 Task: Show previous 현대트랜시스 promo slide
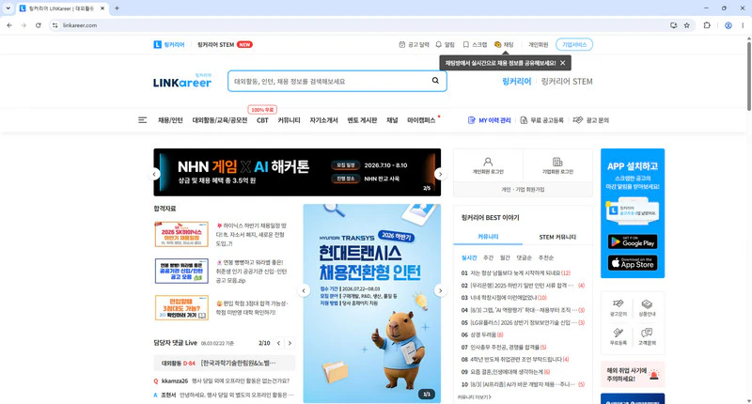click(304, 290)
